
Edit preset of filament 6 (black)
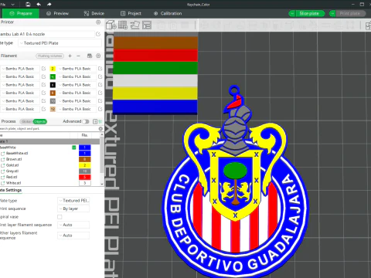100,85
